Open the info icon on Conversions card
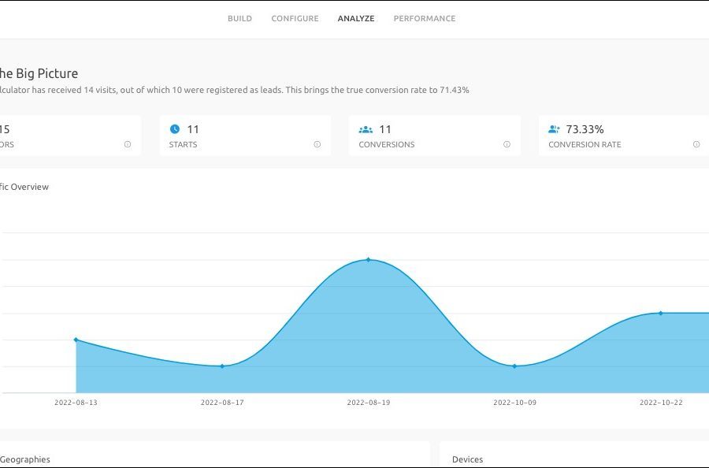Viewport: 709px width, 468px height. tap(507, 145)
